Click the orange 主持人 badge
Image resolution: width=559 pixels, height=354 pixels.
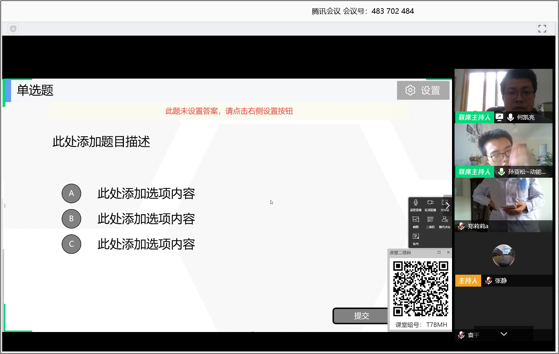tap(468, 280)
